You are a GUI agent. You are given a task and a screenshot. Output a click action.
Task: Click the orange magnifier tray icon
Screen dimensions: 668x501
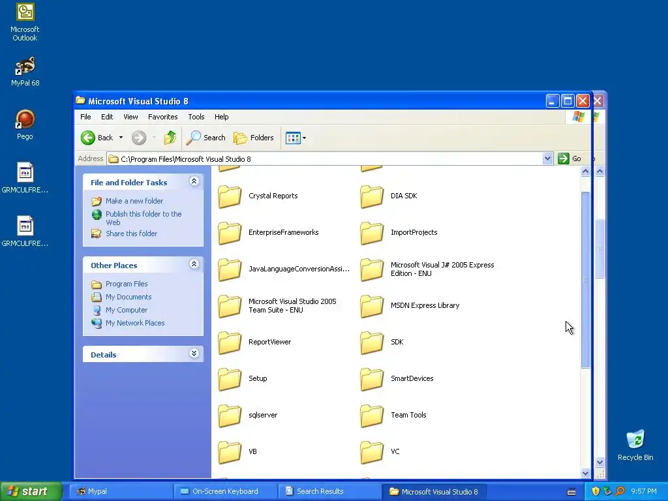pos(620,491)
